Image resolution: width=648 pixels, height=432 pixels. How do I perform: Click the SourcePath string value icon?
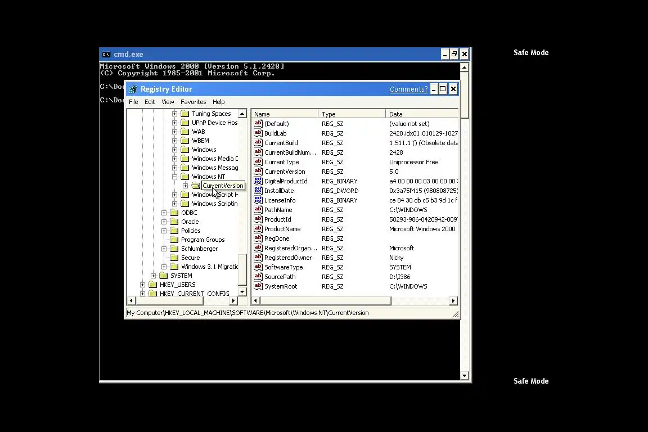pyautogui.click(x=258, y=276)
